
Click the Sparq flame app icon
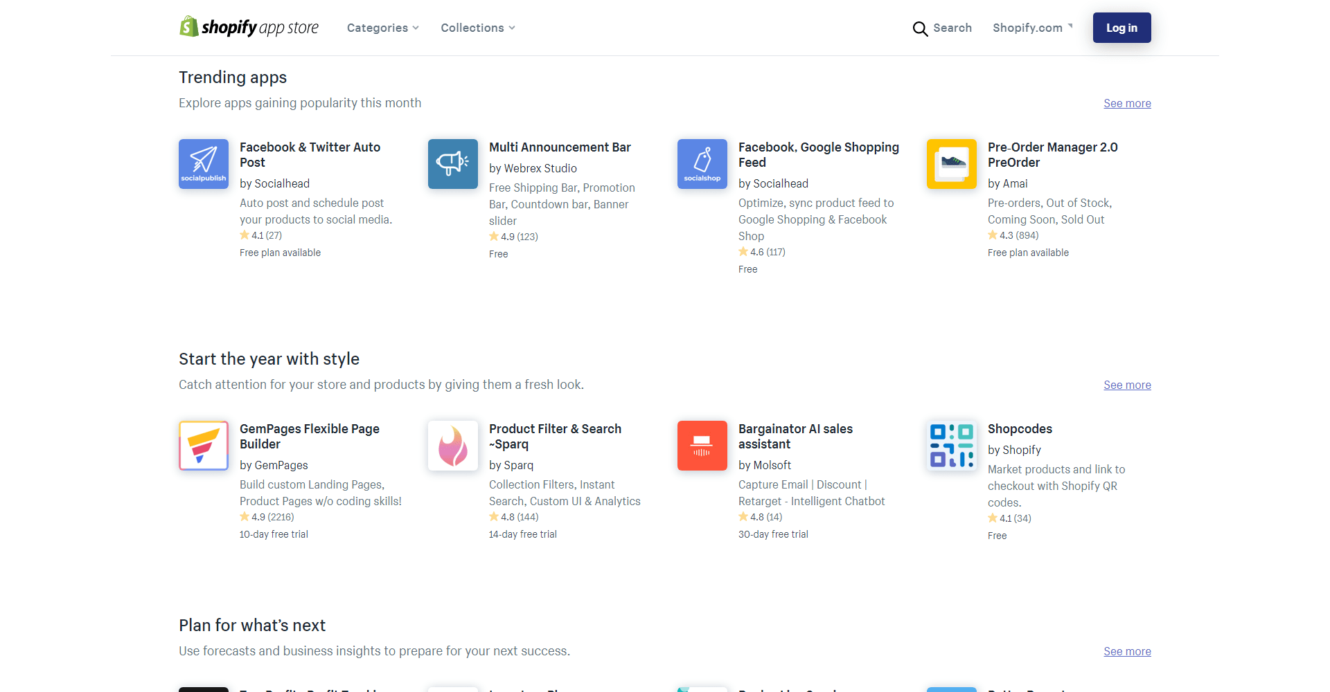[453, 446]
